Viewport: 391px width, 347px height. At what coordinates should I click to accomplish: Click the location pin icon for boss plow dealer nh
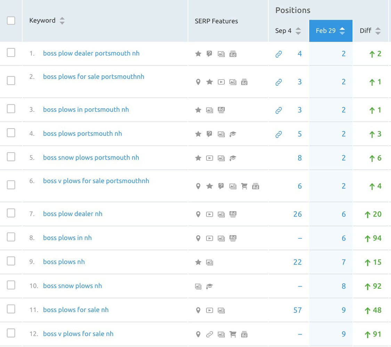[198, 214]
